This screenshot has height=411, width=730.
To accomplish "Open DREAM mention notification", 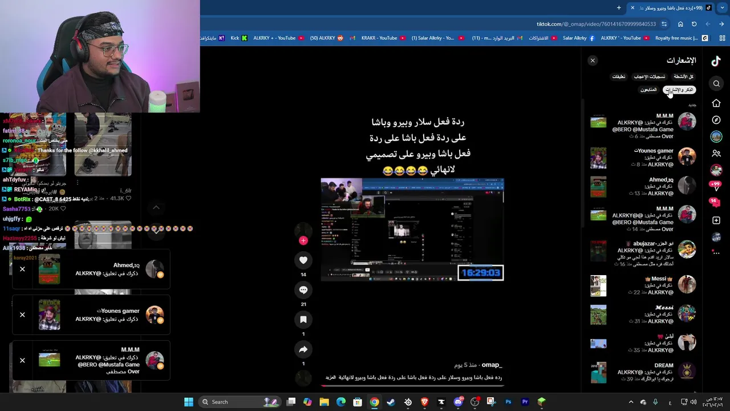I will [643, 372].
